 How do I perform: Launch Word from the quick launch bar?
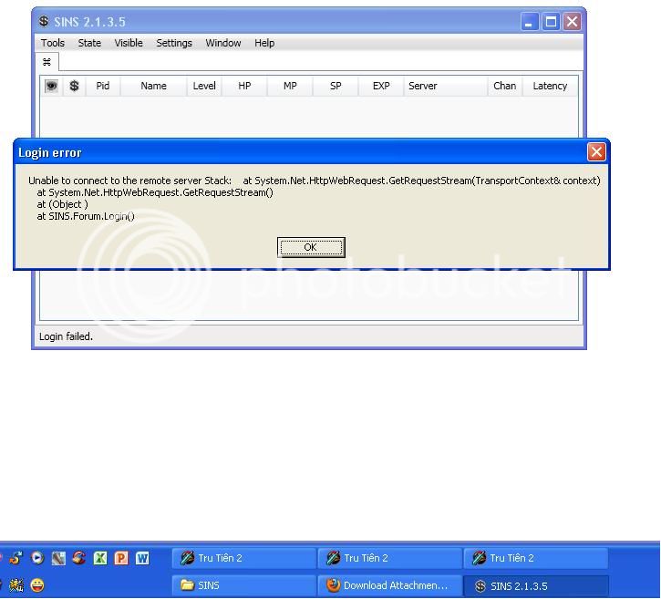pos(142,558)
